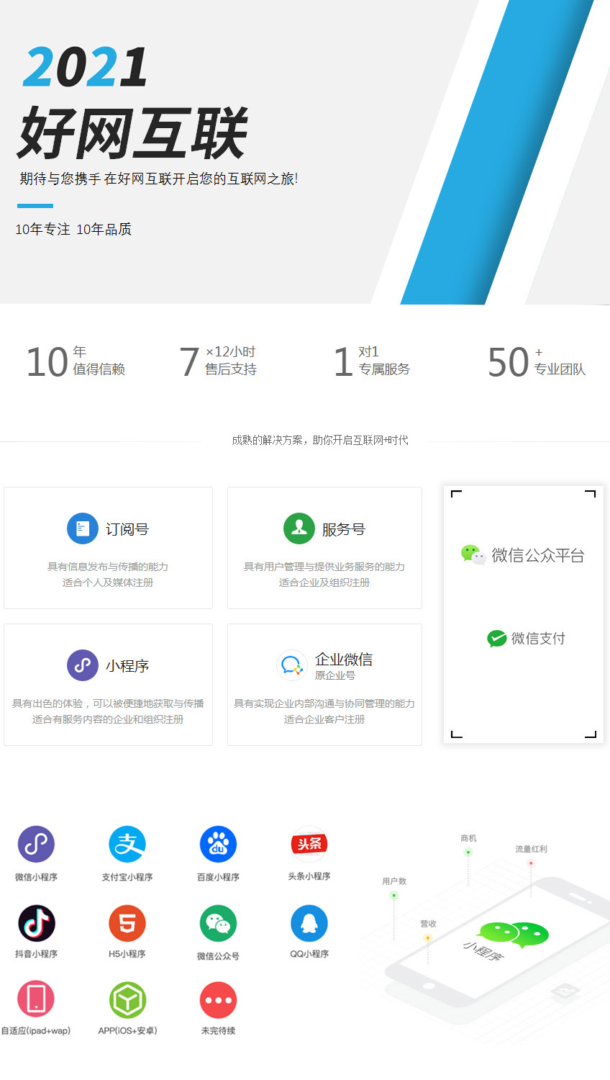The width and height of the screenshot is (610, 1080).
Task: Click the 微信公众平台 text label
Action: coord(538,555)
